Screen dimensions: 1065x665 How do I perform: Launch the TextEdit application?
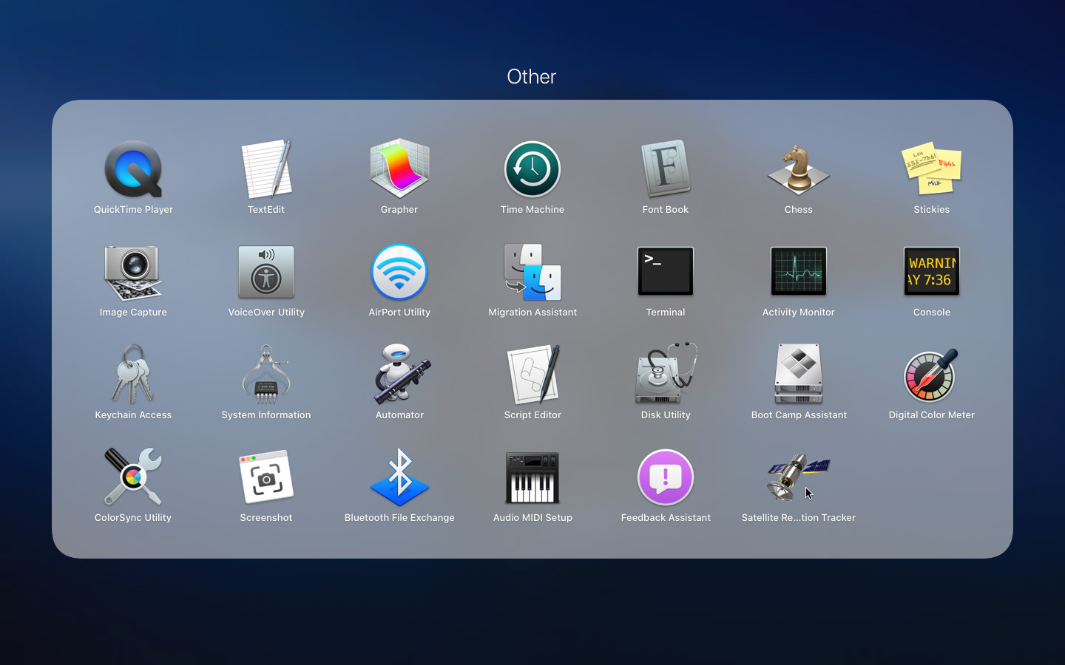[266, 170]
